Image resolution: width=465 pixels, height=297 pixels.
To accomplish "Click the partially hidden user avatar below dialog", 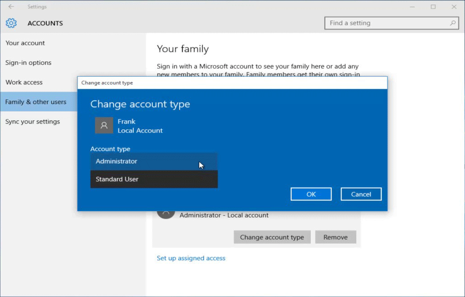I will coord(166,214).
